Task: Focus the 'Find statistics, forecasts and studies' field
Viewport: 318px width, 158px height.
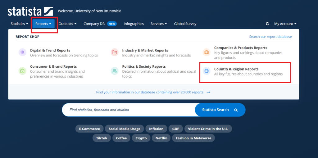Action: point(129,110)
